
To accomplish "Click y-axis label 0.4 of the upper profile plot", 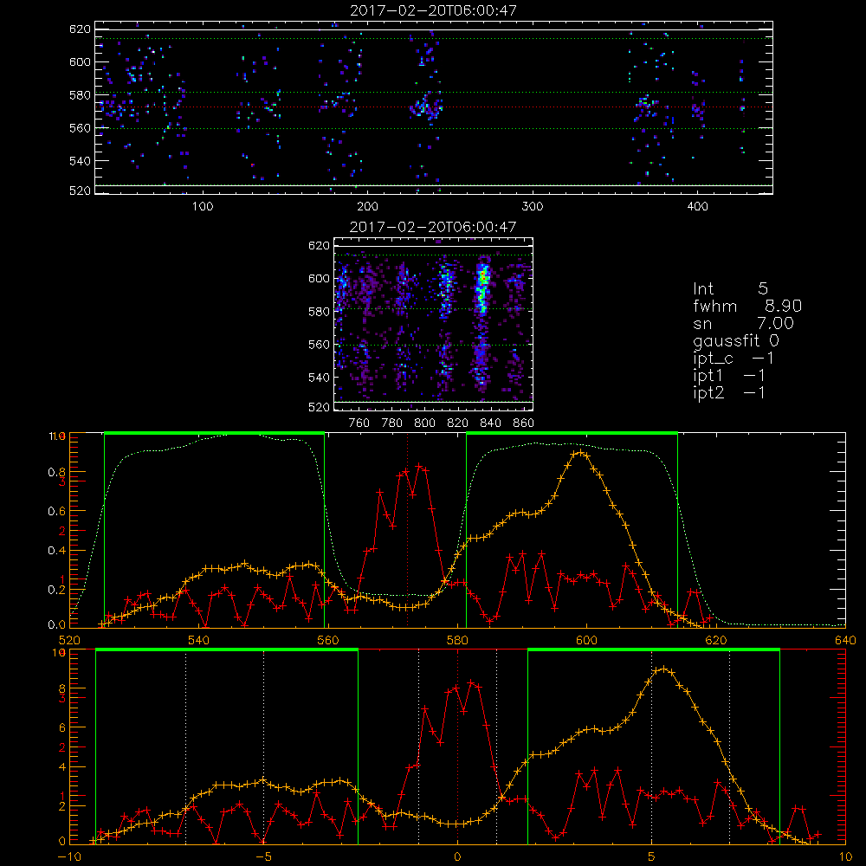I will pos(56,551).
